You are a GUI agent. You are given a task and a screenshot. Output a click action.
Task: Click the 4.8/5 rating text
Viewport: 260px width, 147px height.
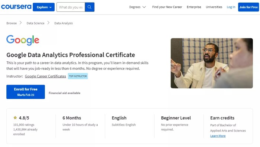[x=24, y=118]
